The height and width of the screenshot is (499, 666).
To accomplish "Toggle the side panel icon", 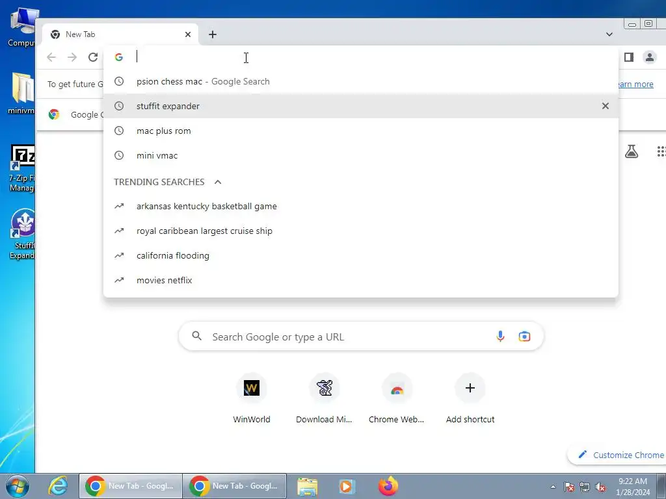I will pos(629,57).
